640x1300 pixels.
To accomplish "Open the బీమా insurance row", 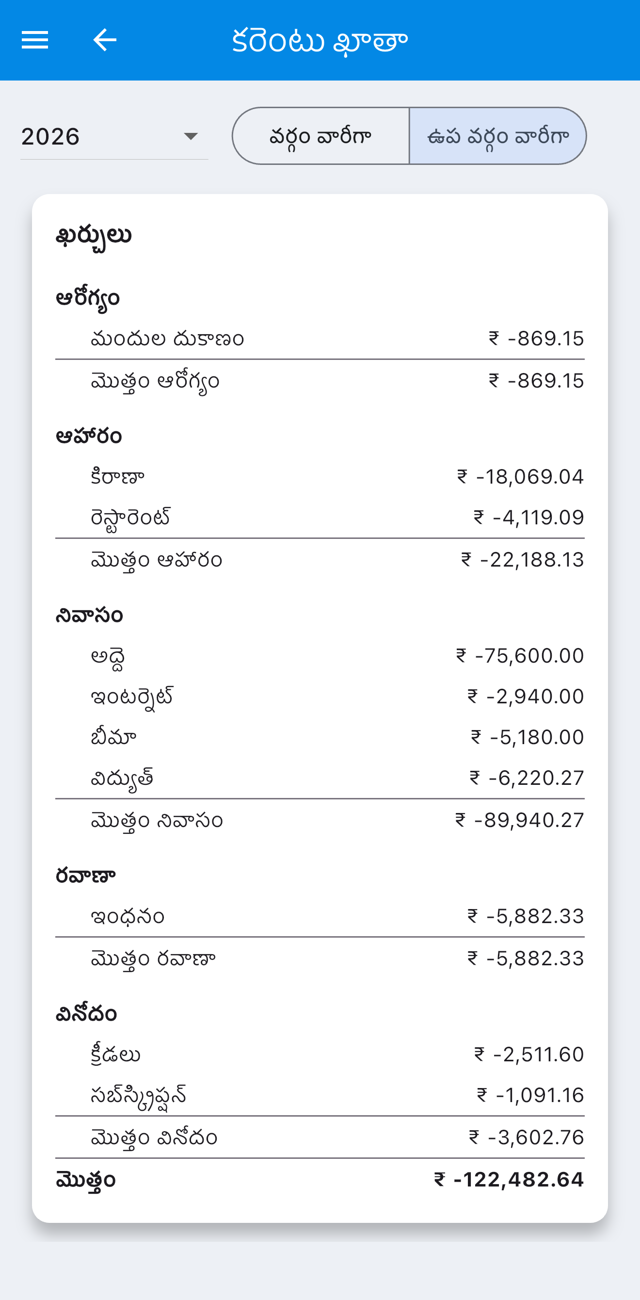I will pyautogui.click(x=320, y=737).
